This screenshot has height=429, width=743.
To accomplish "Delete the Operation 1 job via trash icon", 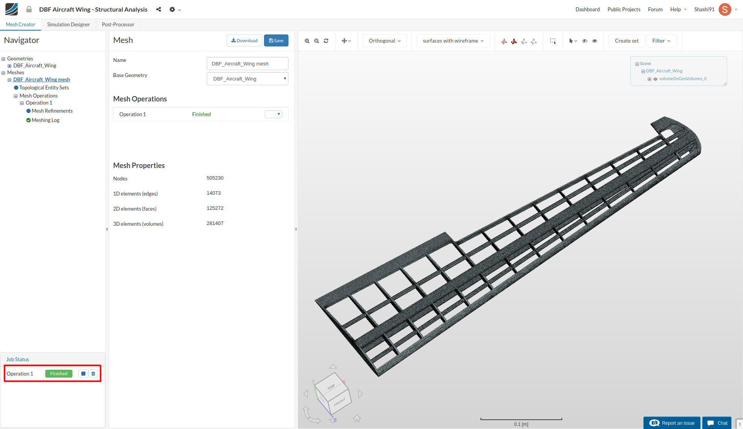I will (x=93, y=374).
